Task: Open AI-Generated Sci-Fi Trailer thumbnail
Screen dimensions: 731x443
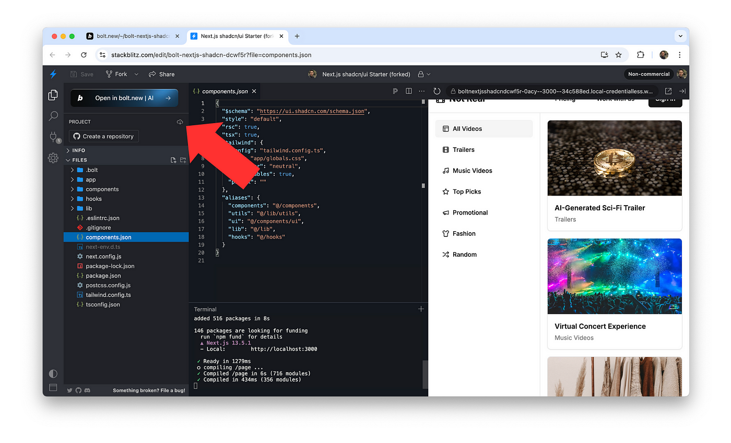Action: coord(615,158)
